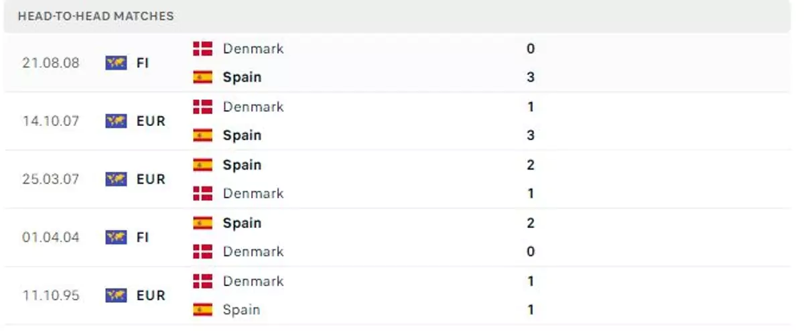
Task: Click the Denmark flag in the 21.08.08 match
Action: point(202,48)
